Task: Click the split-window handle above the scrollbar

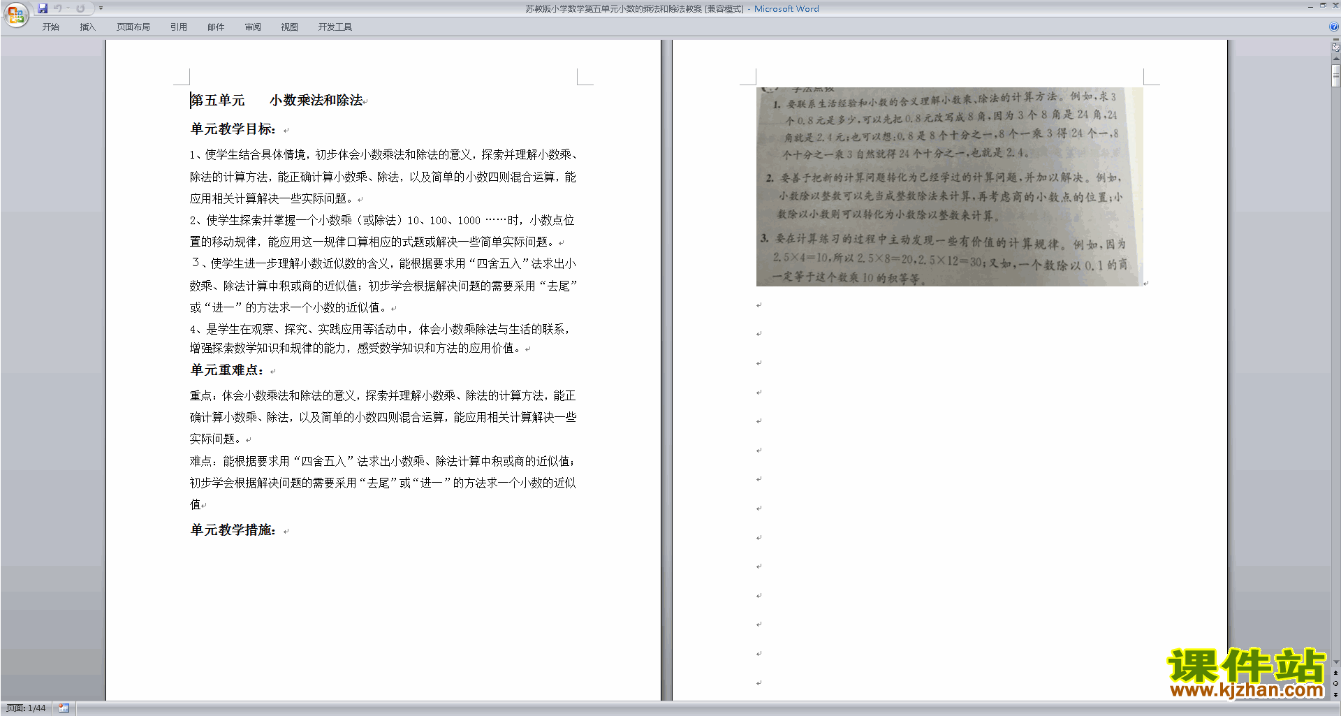Action: [1335, 41]
